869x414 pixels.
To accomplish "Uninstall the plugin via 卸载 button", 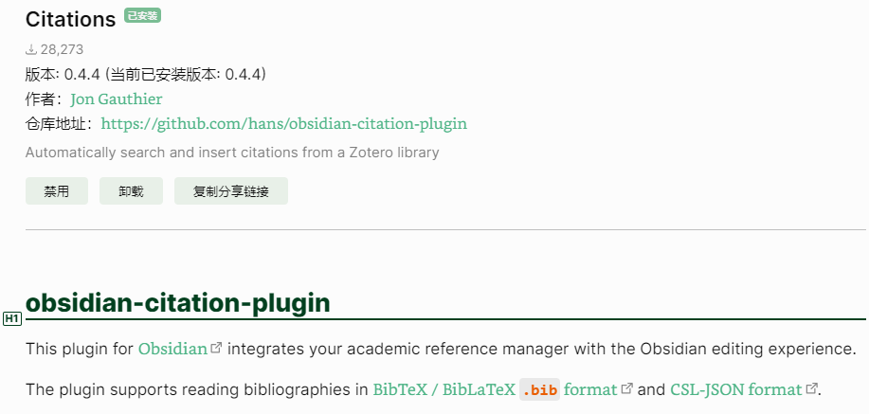I will [132, 191].
